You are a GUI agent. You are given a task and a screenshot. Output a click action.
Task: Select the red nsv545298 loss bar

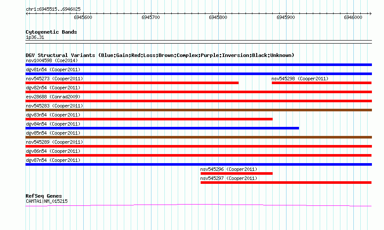(321, 83)
